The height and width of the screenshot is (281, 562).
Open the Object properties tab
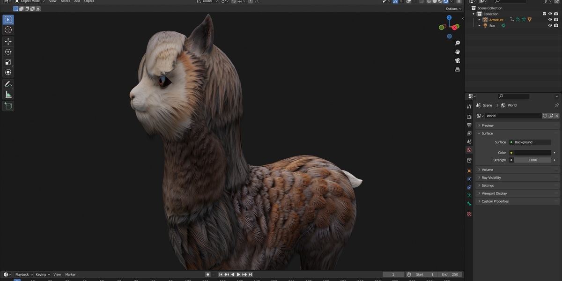coord(469,171)
